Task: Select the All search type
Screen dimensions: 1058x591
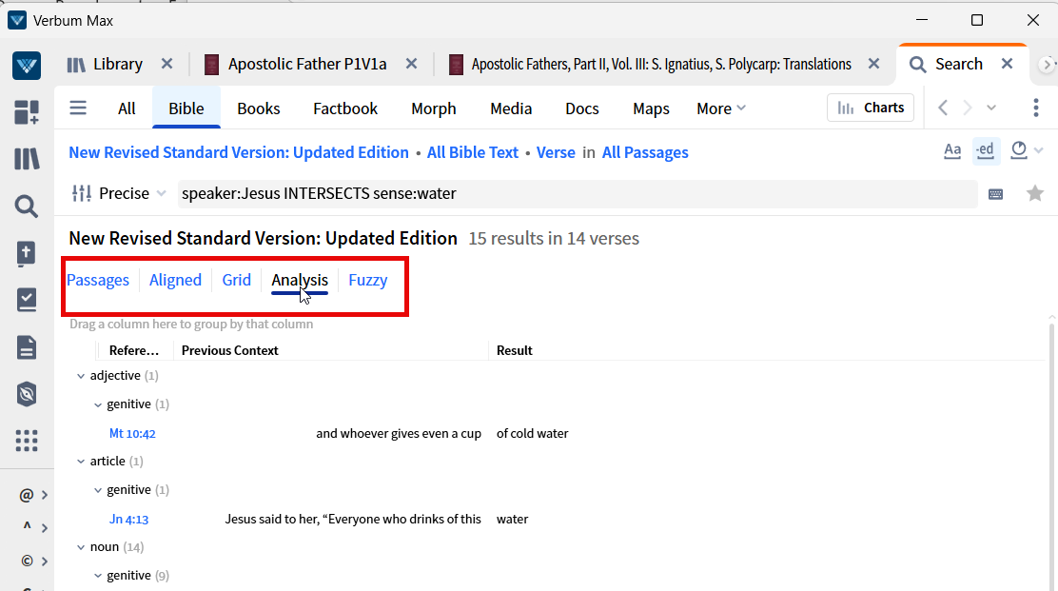Action: [x=127, y=108]
